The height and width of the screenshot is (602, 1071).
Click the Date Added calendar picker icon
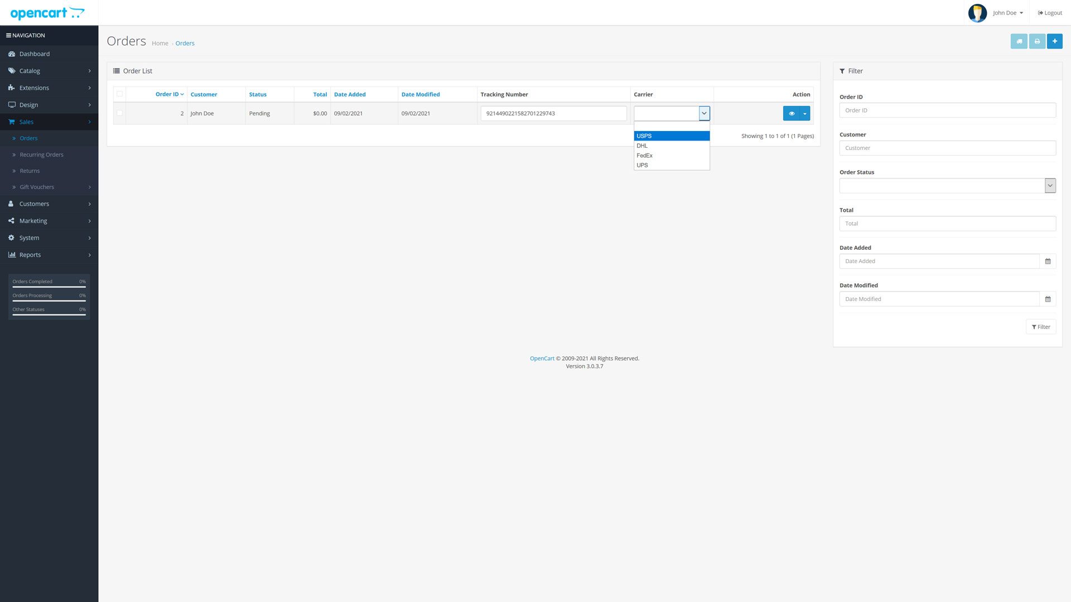point(1048,261)
